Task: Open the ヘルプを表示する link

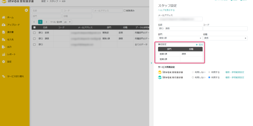Action: (x=166, y=10)
